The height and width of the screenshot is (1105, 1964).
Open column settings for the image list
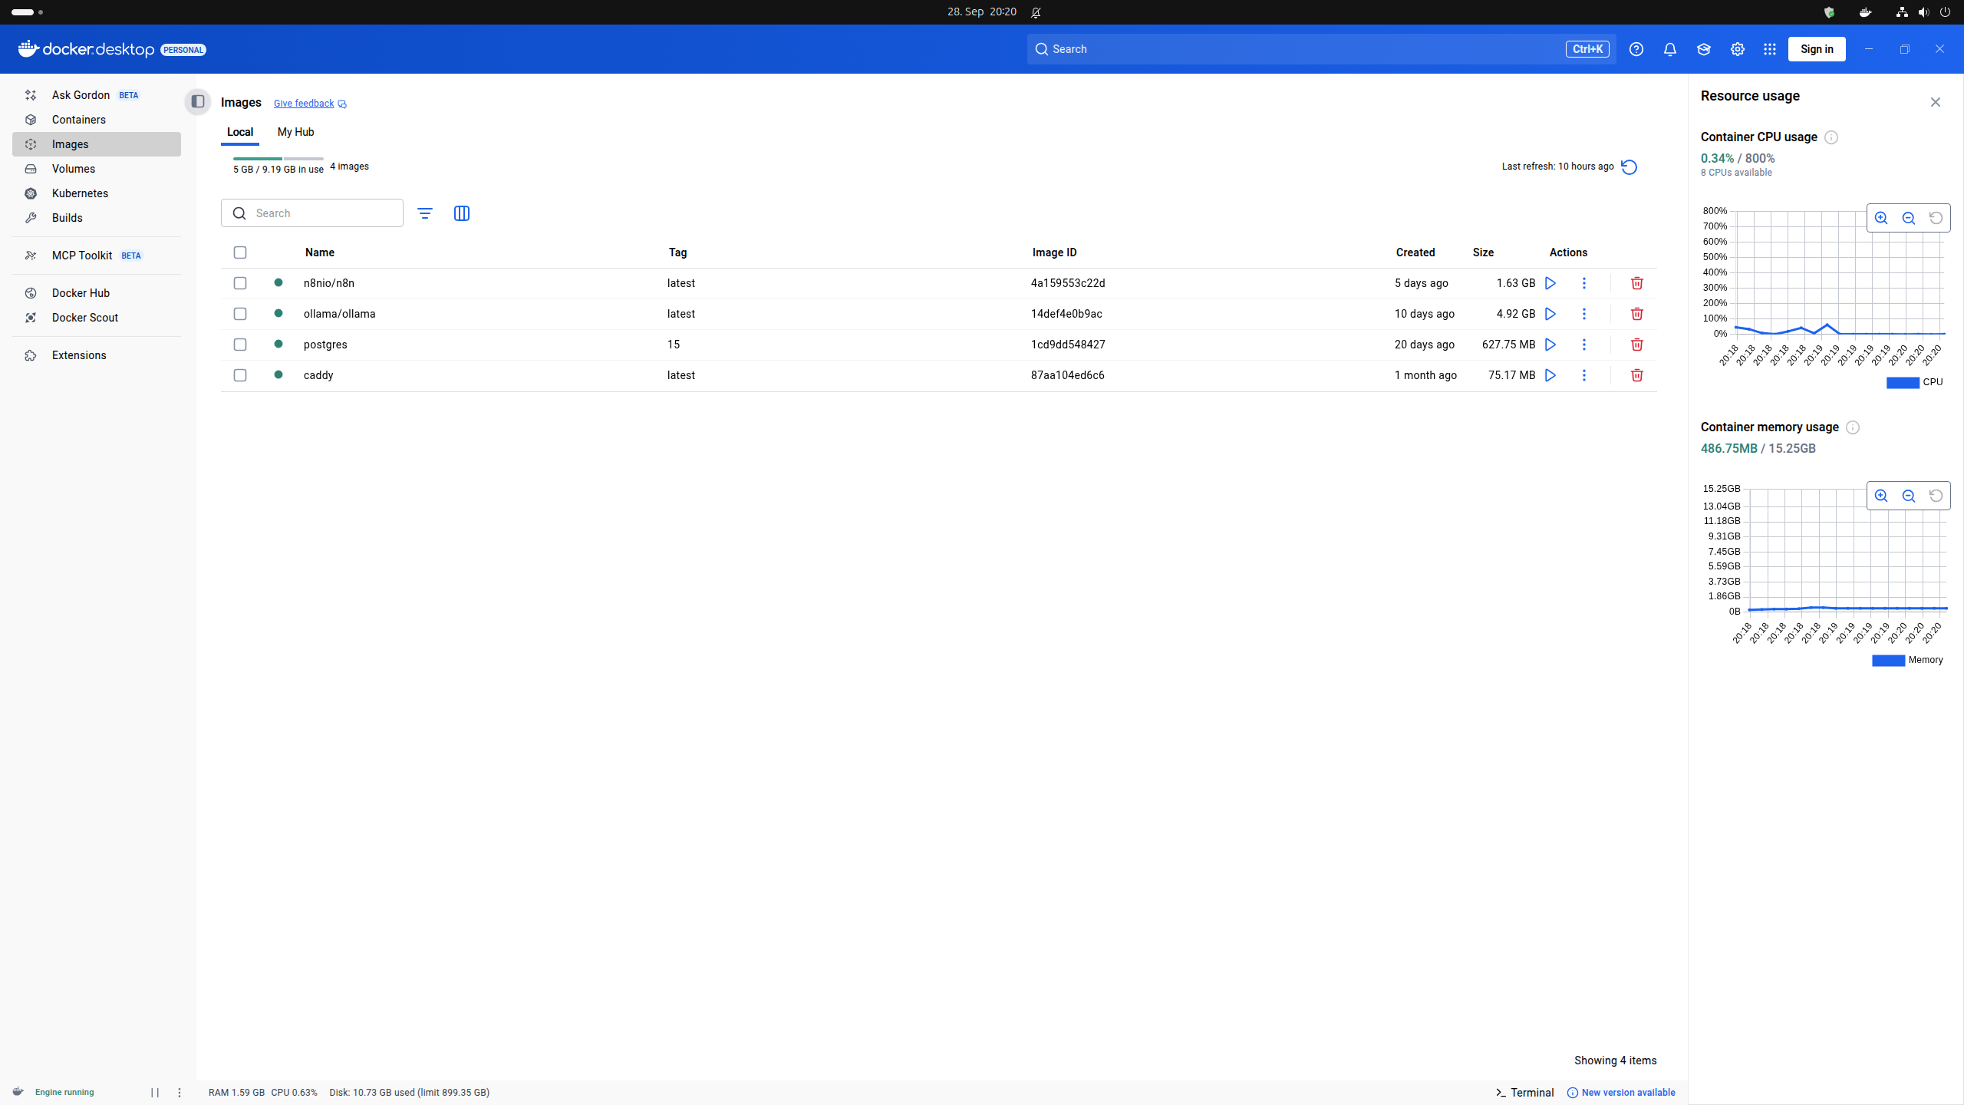pyautogui.click(x=462, y=213)
